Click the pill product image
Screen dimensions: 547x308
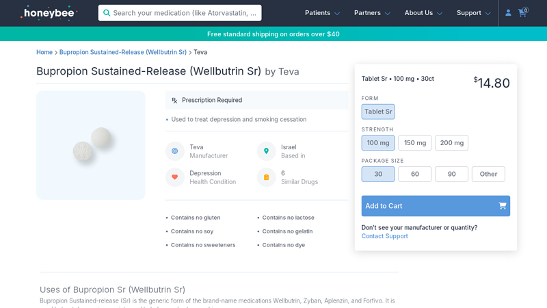pos(91,145)
